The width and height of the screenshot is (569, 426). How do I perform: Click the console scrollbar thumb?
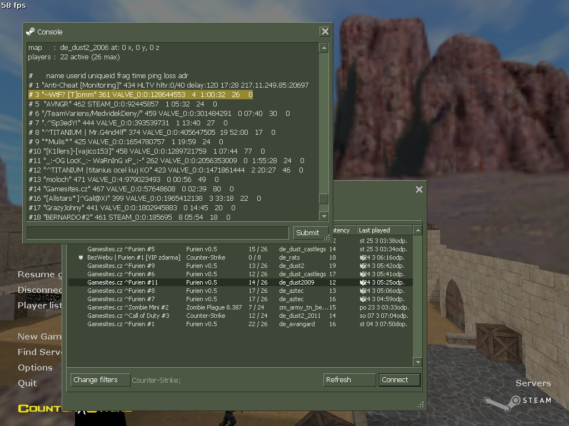(x=323, y=199)
